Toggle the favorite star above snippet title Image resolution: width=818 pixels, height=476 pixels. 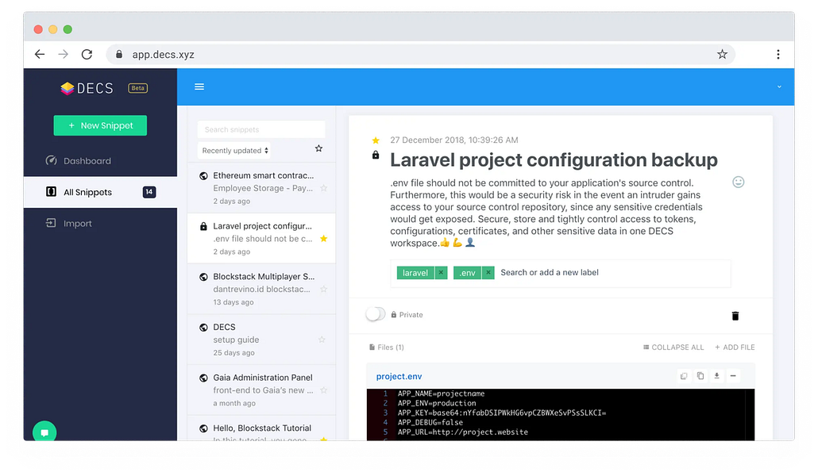click(376, 140)
